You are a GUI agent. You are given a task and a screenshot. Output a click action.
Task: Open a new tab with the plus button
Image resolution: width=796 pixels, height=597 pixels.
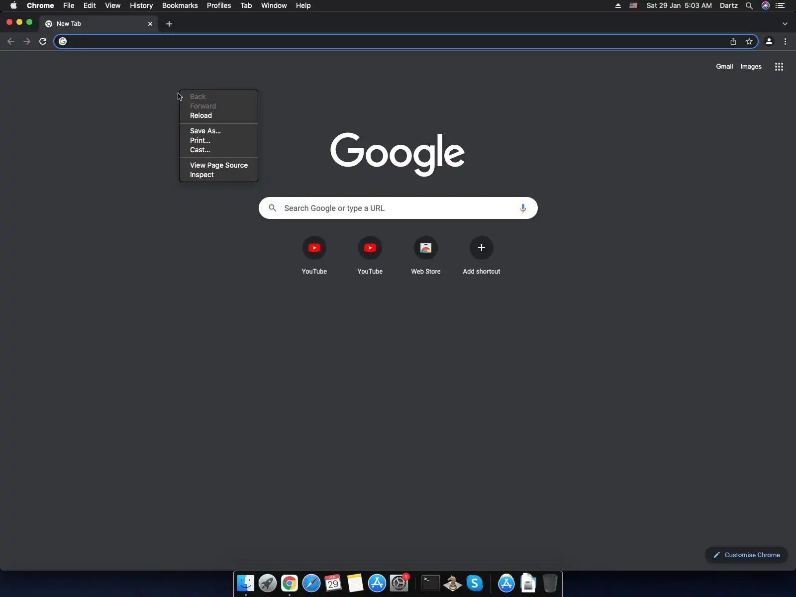(x=169, y=24)
